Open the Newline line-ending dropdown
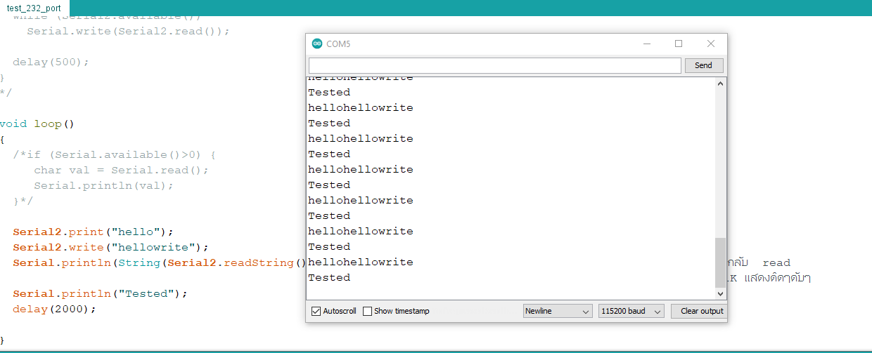872x353 pixels. tap(558, 311)
